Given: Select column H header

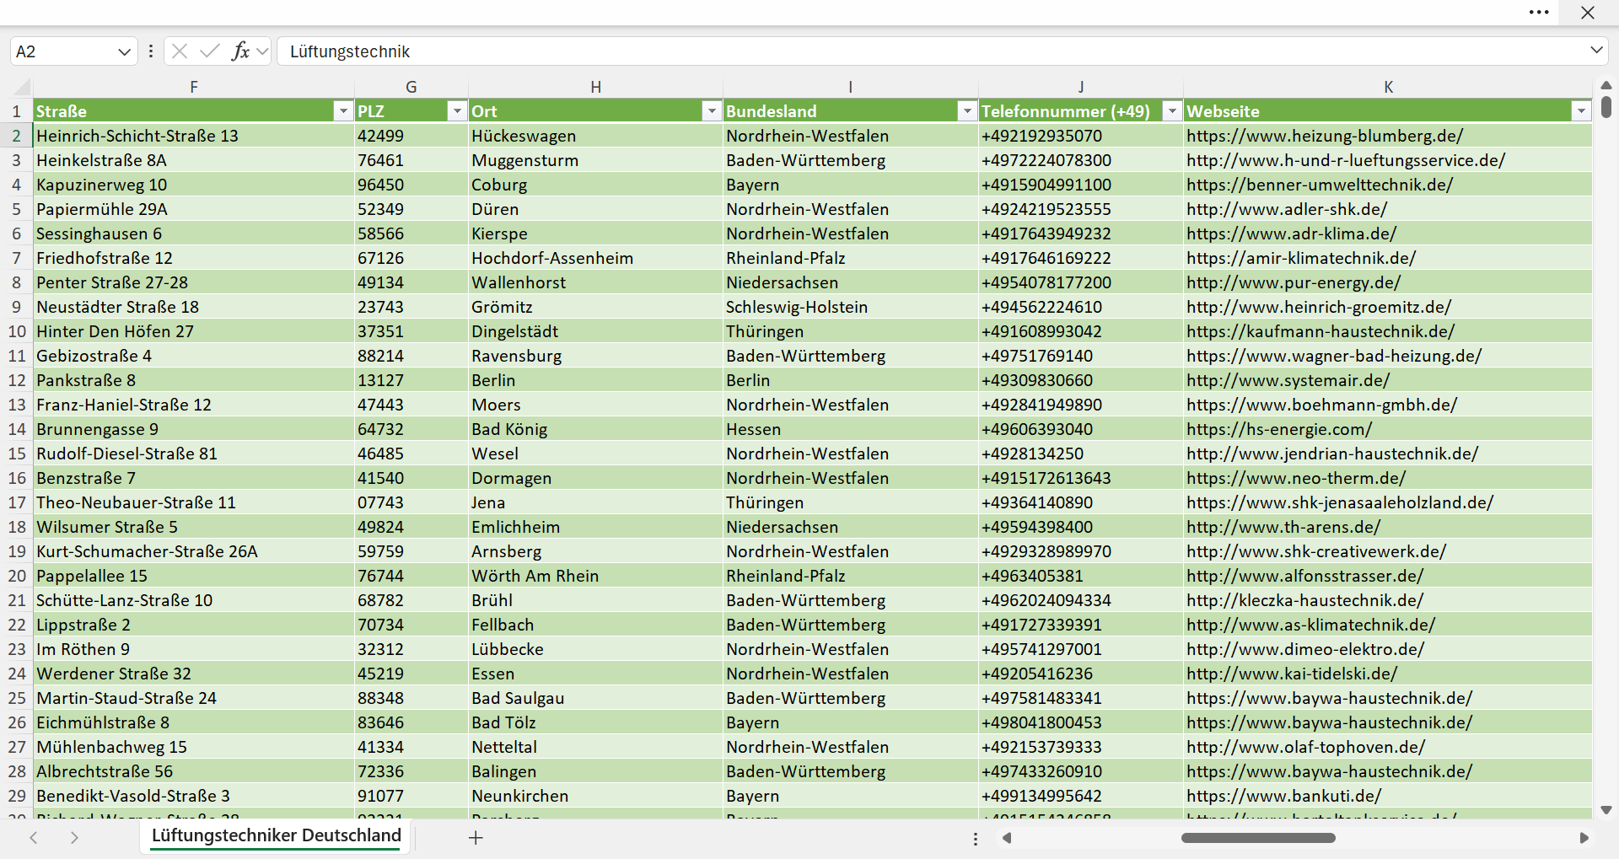Looking at the screenshot, I should [595, 87].
